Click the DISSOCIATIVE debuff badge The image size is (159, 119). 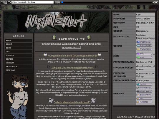tap(144, 95)
